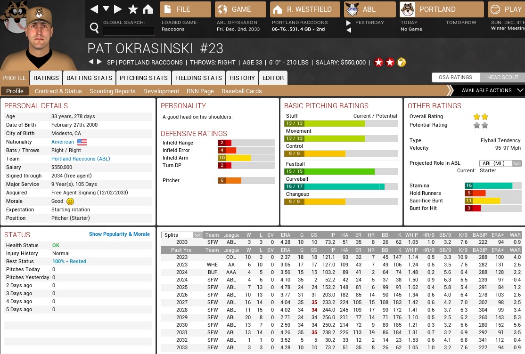Switch ratings to Head Scout
The image size is (525, 354).
click(502, 78)
